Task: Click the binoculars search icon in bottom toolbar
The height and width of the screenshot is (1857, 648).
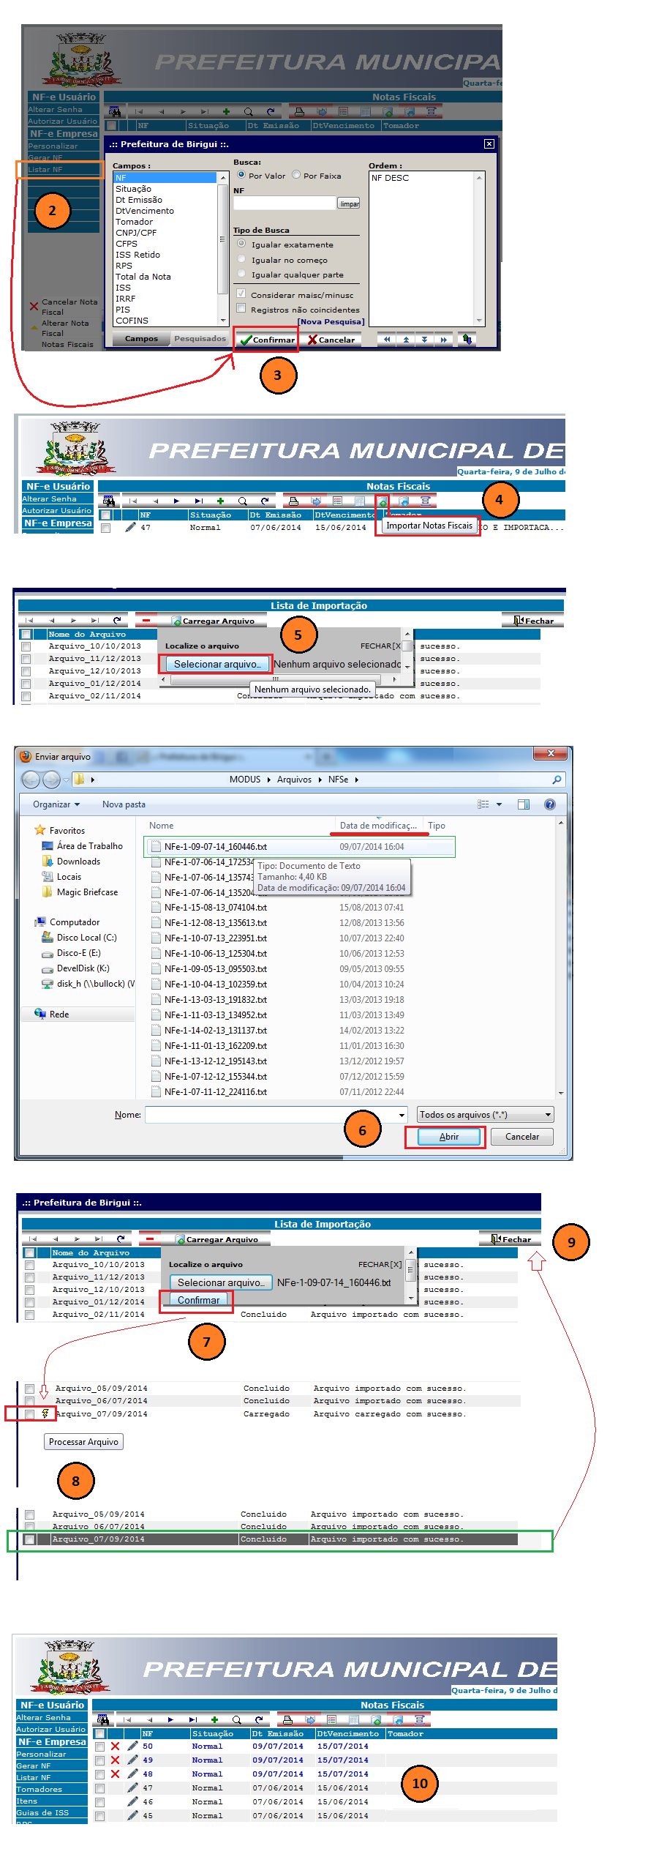Action: click(x=103, y=1719)
